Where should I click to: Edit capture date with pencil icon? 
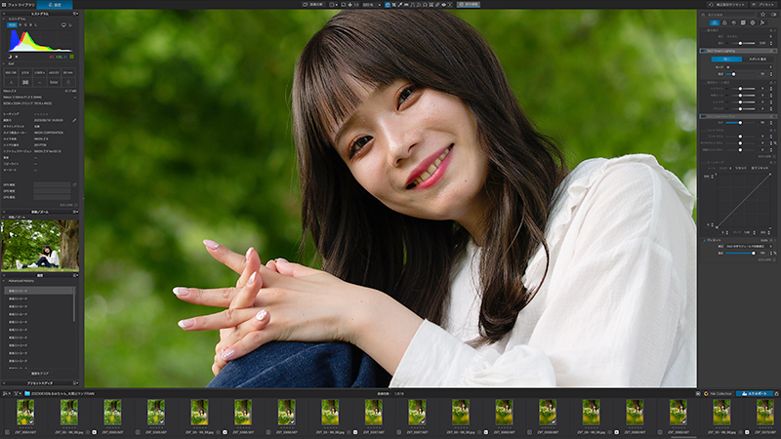pos(74,120)
